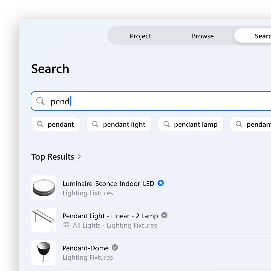Switch to the Project tab
Viewport: 271px width, 271px height.
(x=140, y=36)
